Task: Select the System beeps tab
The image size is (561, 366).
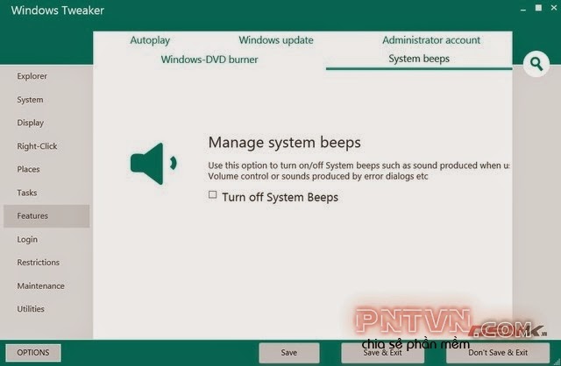Action: 419,59
